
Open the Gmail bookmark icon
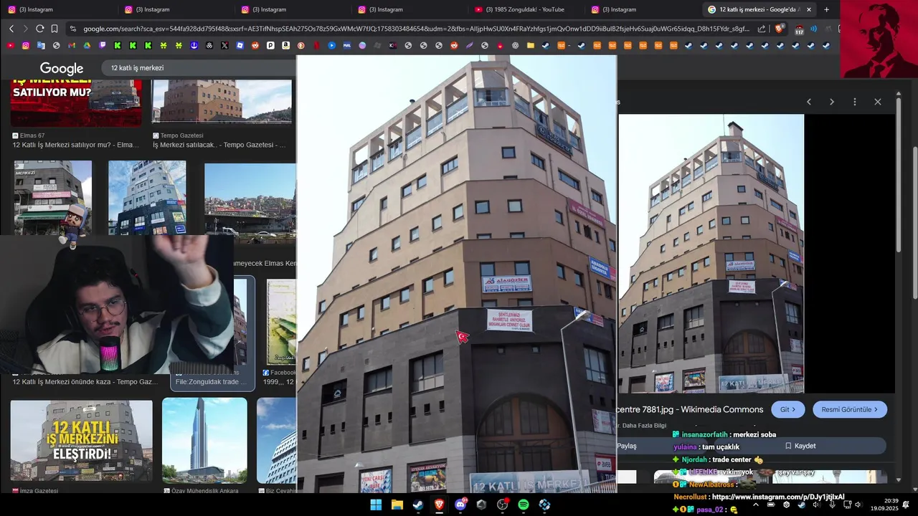pyautogui.click(x=72, y=45)
